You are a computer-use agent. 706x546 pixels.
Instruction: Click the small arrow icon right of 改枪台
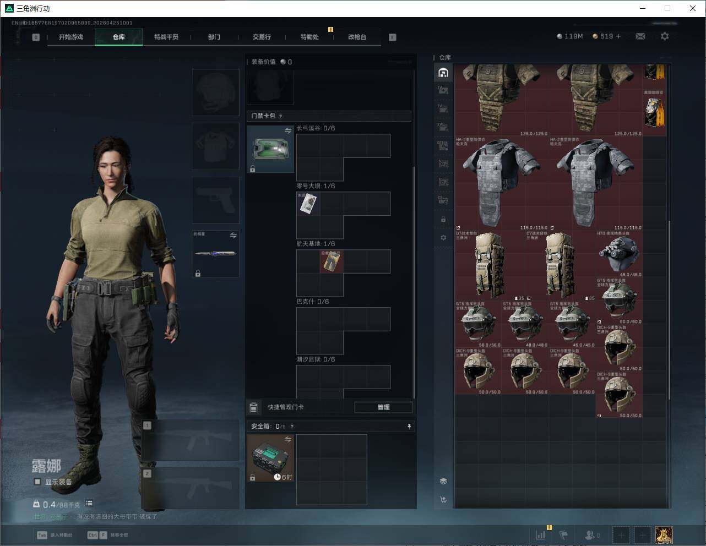tap(393, 37)
